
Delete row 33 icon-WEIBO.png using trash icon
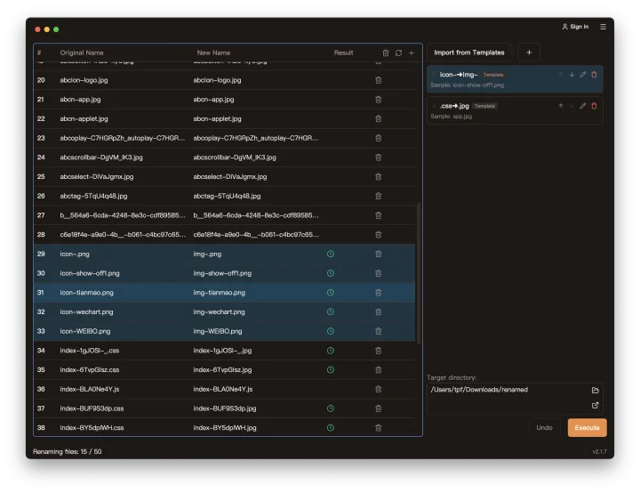[379, 331]
